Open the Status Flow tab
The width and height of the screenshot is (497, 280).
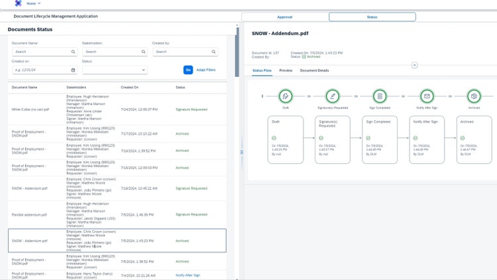262,70
